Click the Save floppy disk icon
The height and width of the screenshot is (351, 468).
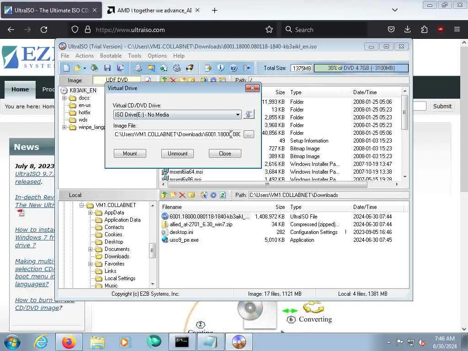point(107,69)
